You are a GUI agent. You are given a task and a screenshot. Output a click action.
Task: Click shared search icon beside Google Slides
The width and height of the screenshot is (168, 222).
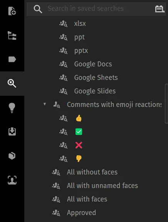tap(63, 92)
